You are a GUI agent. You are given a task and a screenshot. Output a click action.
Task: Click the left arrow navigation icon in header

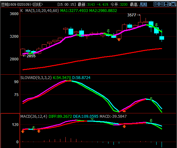point(156,4)
